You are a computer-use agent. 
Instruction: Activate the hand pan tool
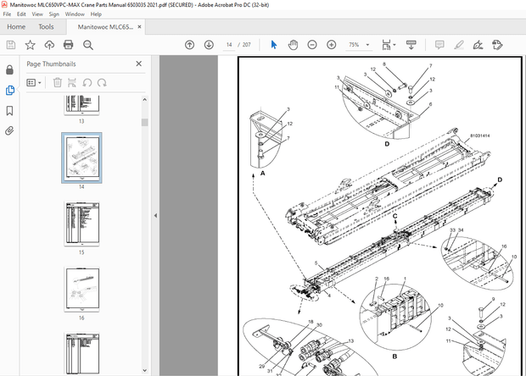point(293,45)
